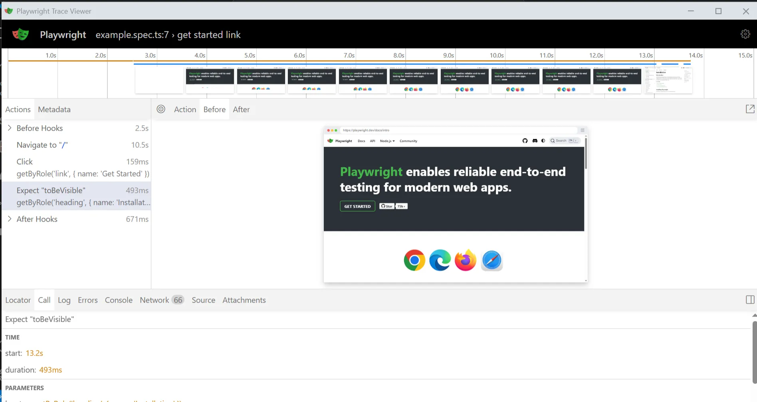
Task: Select the Before snapshot tab
Action: click(214, 109)
